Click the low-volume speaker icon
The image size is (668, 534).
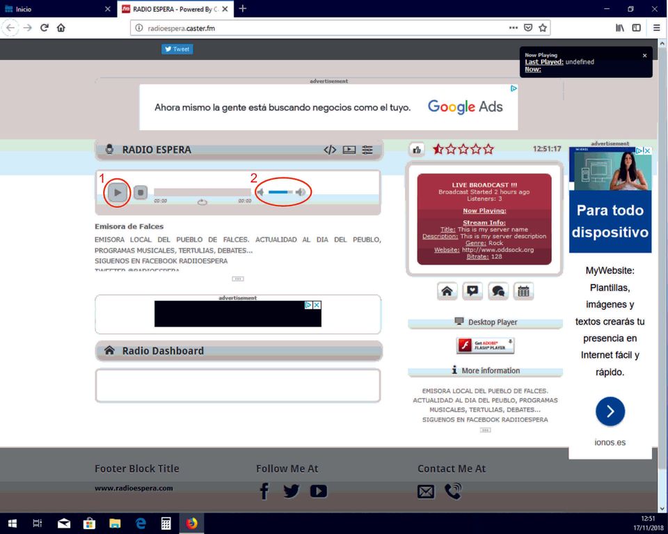point(260,192)
